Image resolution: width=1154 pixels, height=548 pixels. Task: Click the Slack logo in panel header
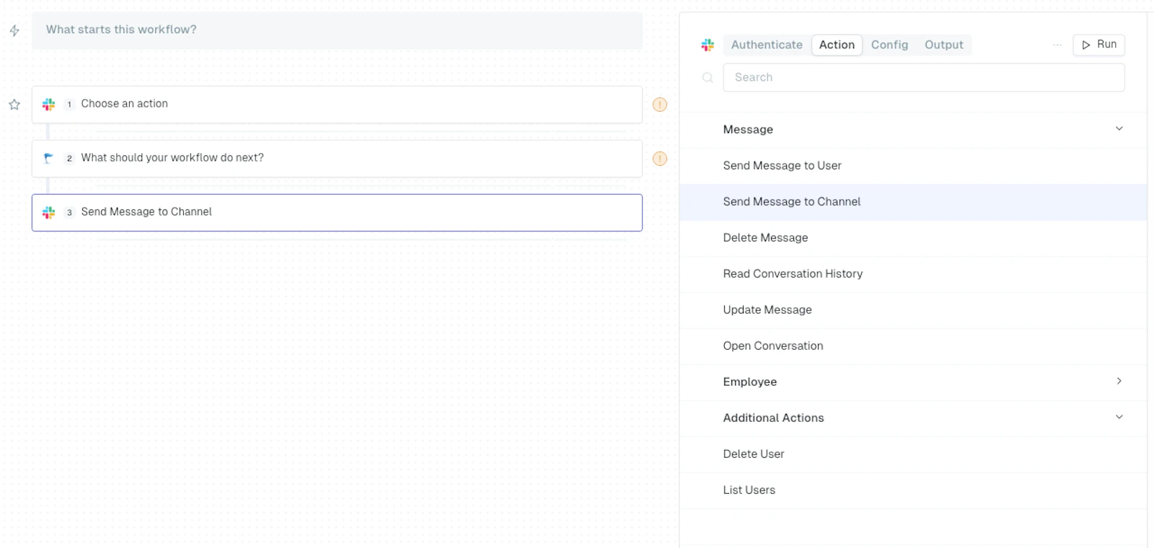[708, 45]
